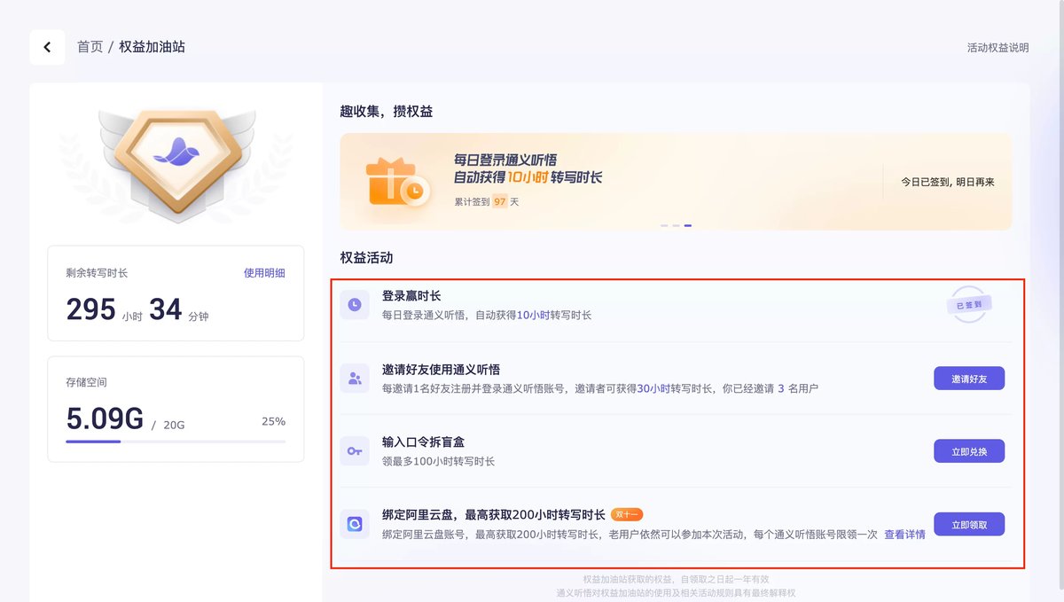Click the 趣收集，攒权益 heading
Image resolution: width=1064 pixels, height=602 pixels.
coord(387,112)
